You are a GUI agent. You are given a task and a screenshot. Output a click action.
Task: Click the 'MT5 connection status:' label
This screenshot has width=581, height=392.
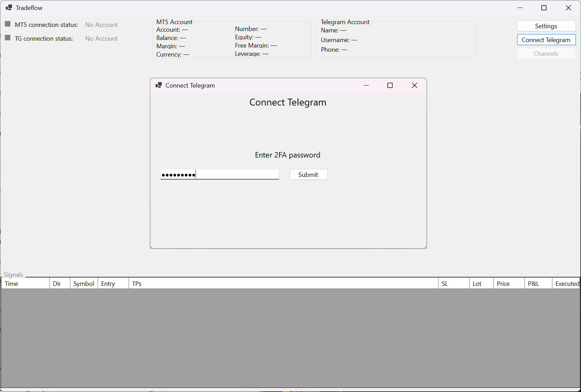tap(46, 25)
